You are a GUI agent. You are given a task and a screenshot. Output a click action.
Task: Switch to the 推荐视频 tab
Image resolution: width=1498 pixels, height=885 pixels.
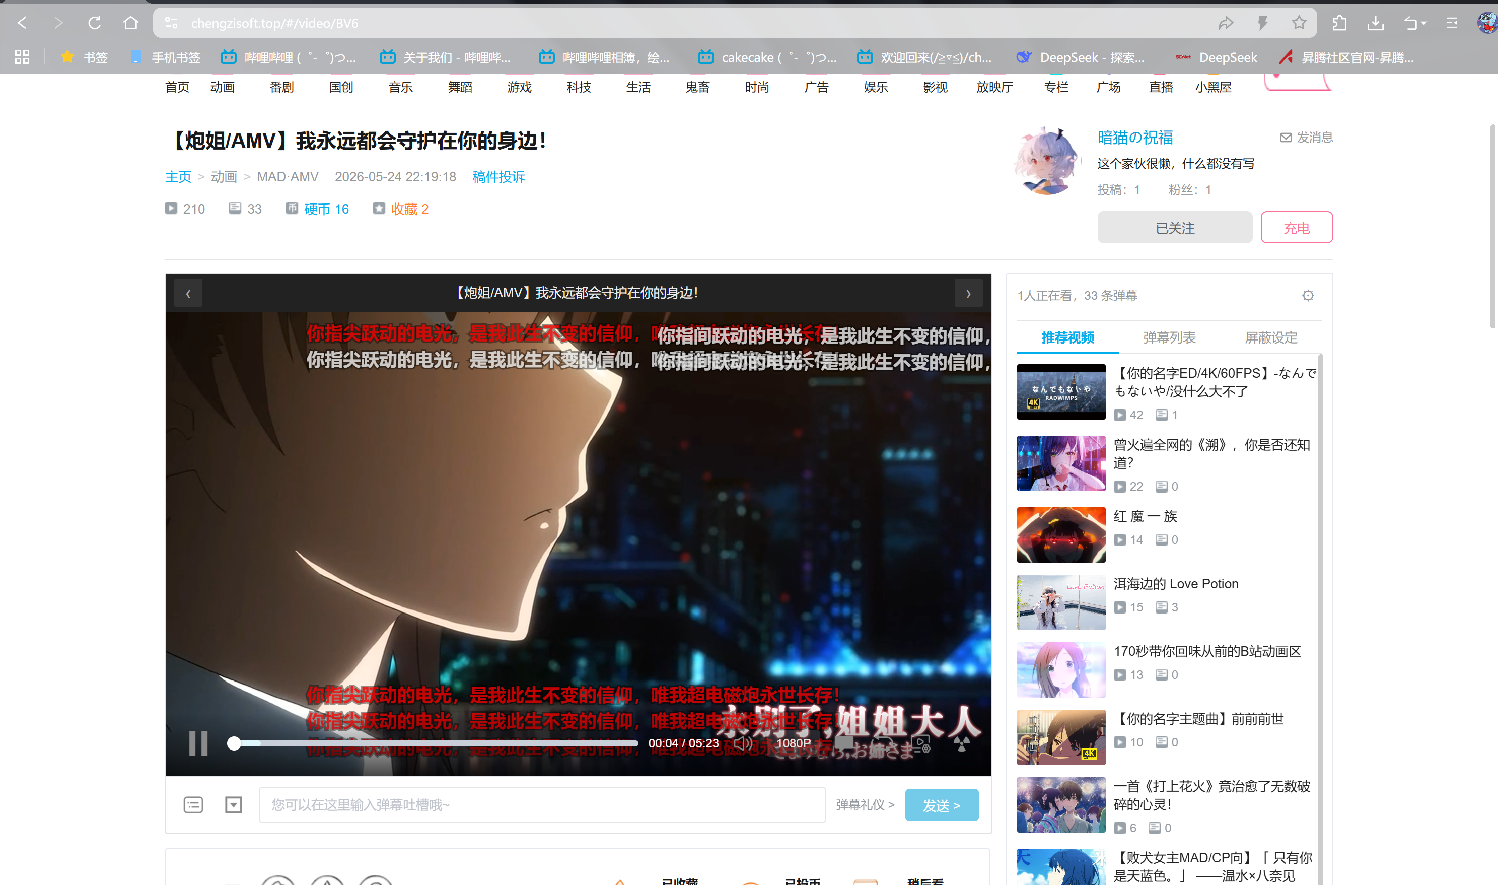[1067, 337]
